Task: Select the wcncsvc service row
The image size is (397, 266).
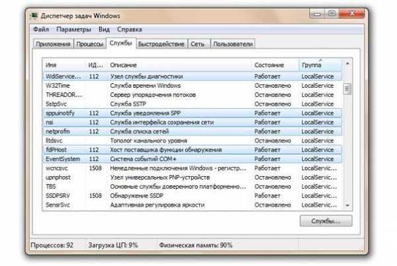Action: click(193, 168)
